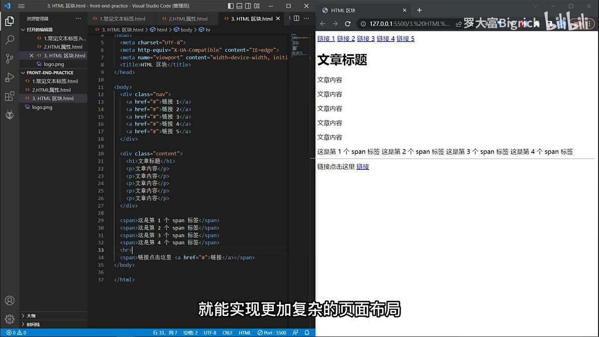
Task: Open the Source Control view
Action: pos(10,58)
